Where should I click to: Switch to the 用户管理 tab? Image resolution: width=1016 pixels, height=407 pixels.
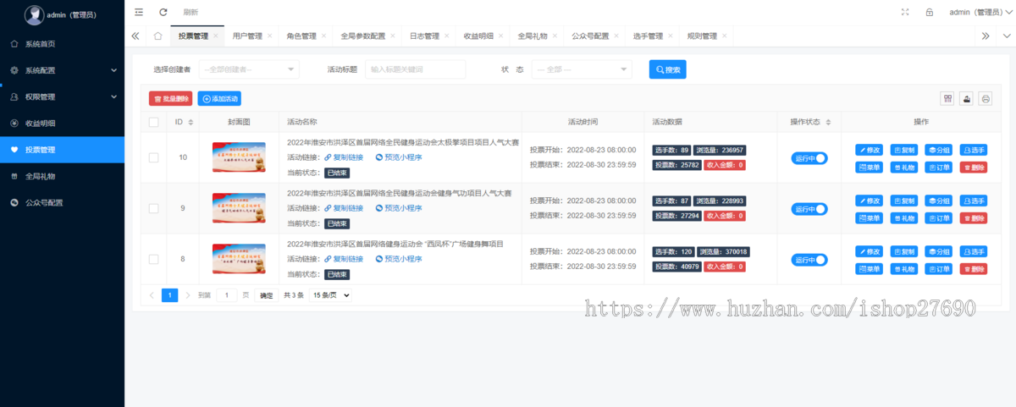tap(247, 36)
